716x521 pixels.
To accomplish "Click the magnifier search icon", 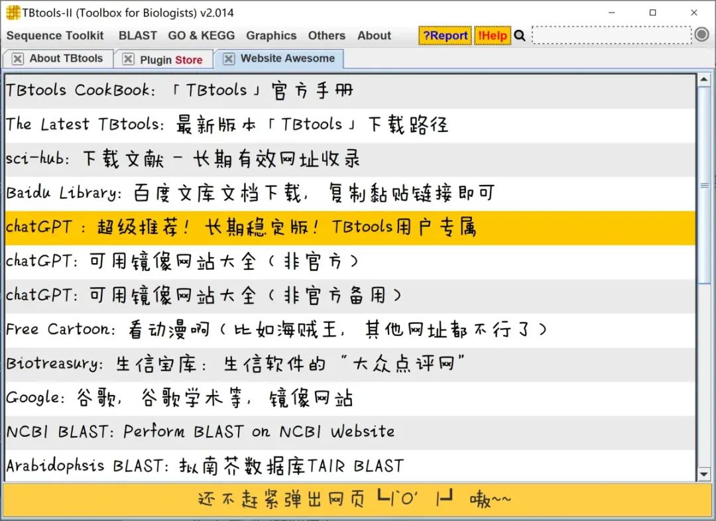I will tap(520, 35).
